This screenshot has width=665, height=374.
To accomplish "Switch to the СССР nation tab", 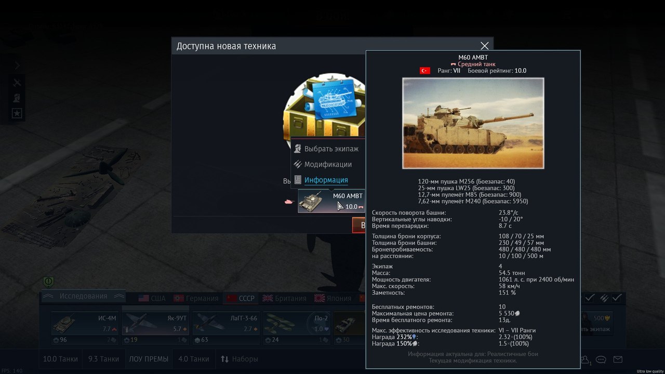I will click(241, 298).
